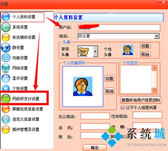
Task: Select the 功能设置 target icon
Action: (6, 58)
